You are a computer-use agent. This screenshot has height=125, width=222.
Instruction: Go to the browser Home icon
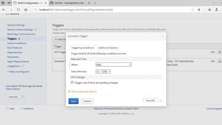(x=26, y=10)
